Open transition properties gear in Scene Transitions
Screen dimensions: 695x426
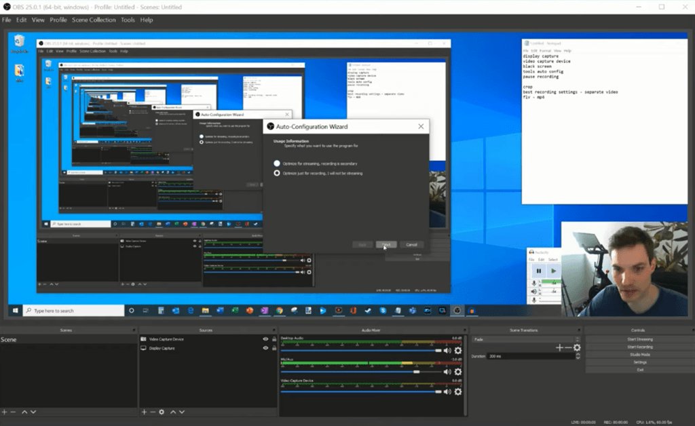click(x=578, y=348)
